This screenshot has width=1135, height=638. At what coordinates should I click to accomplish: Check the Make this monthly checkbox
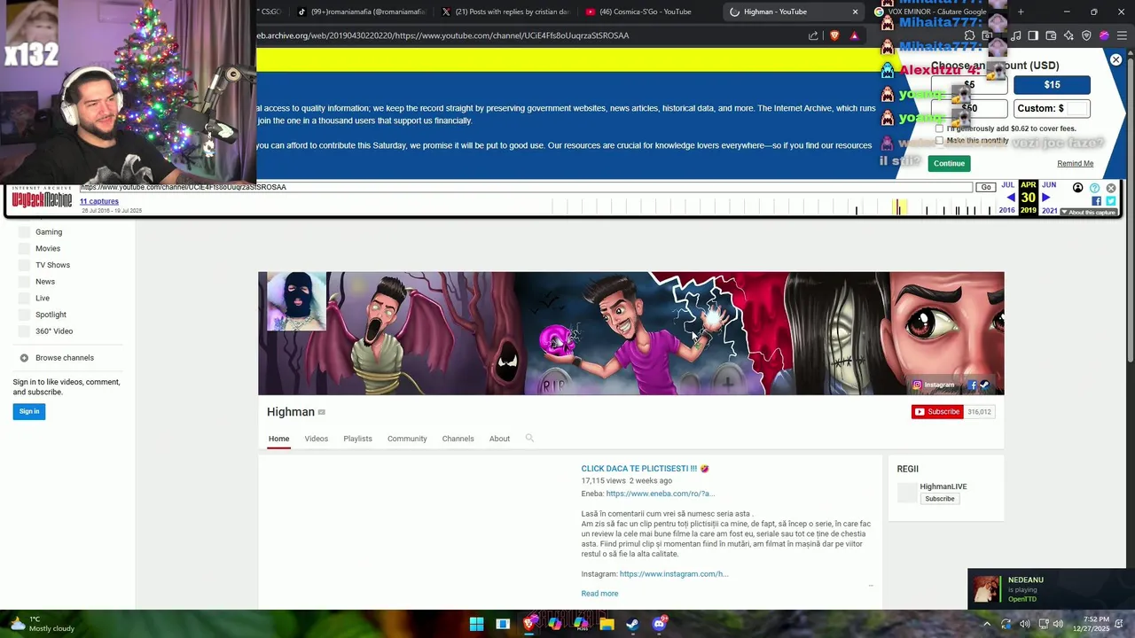pos(939,141)
